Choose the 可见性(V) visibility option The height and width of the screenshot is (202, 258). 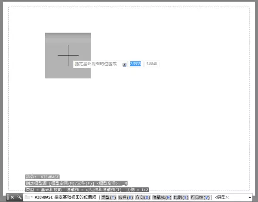(200, 197)
